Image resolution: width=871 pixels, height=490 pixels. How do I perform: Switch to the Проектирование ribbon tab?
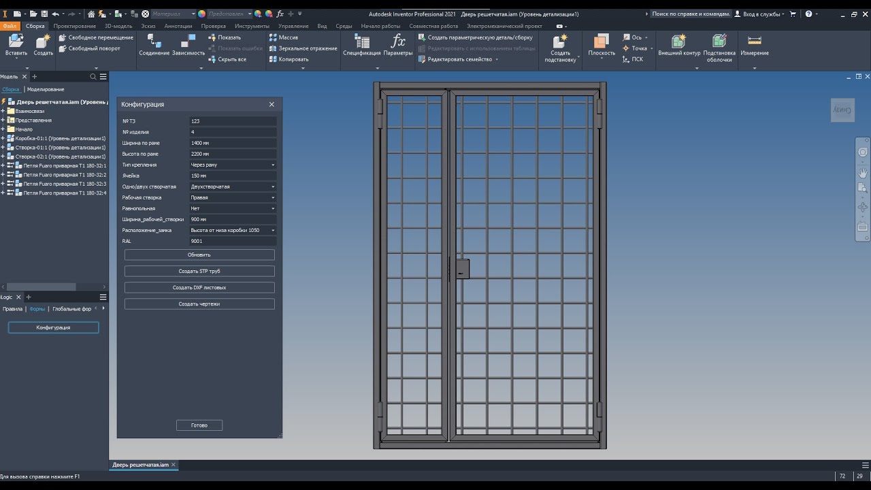[75, 26]
